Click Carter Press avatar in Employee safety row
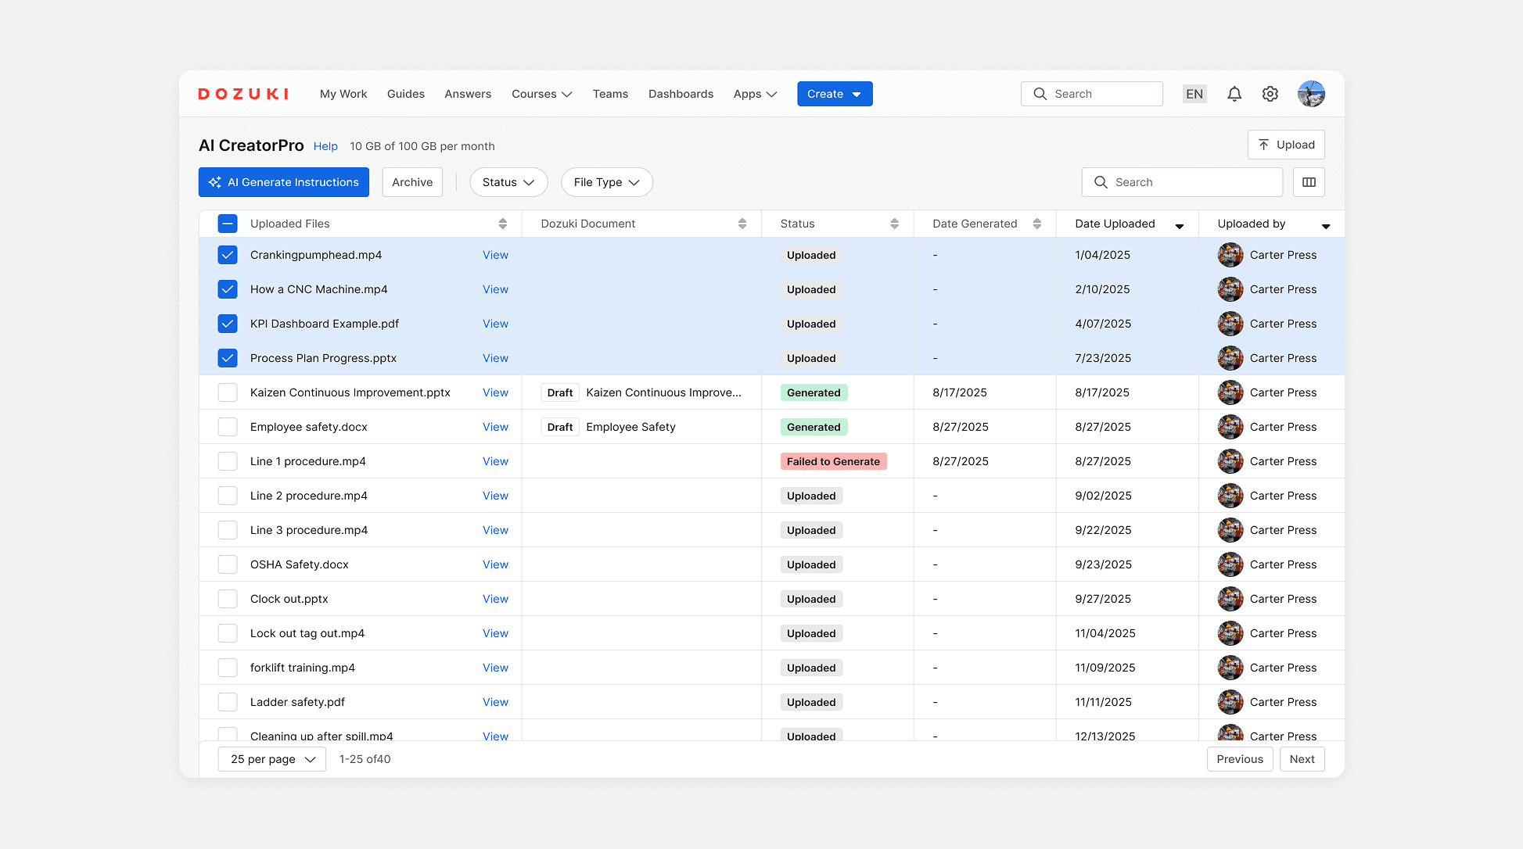The height and width of the screenshot is (849, 1523). [x=1230, y=427]
